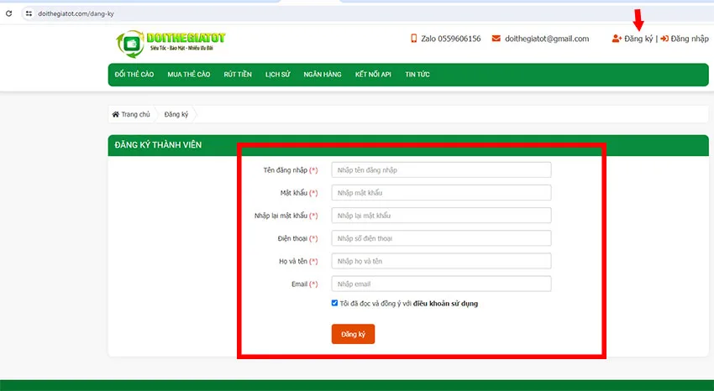Open the MUA THẺ CÀO menu
714x391 pixels.
click(188, 75)
